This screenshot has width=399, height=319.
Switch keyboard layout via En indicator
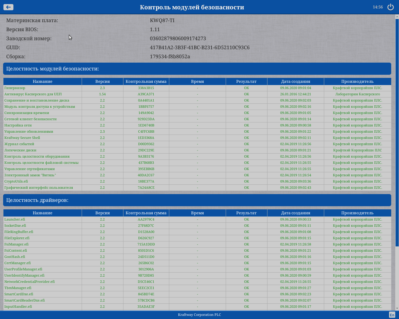392,315
